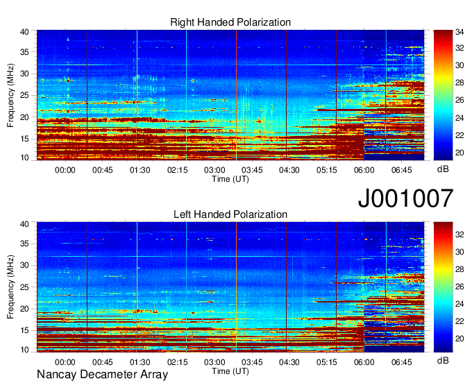Screen dimensions: 472x383
Task: Click the bottom plot's 'Time (UT)' axis label
Action: (230, 371)
